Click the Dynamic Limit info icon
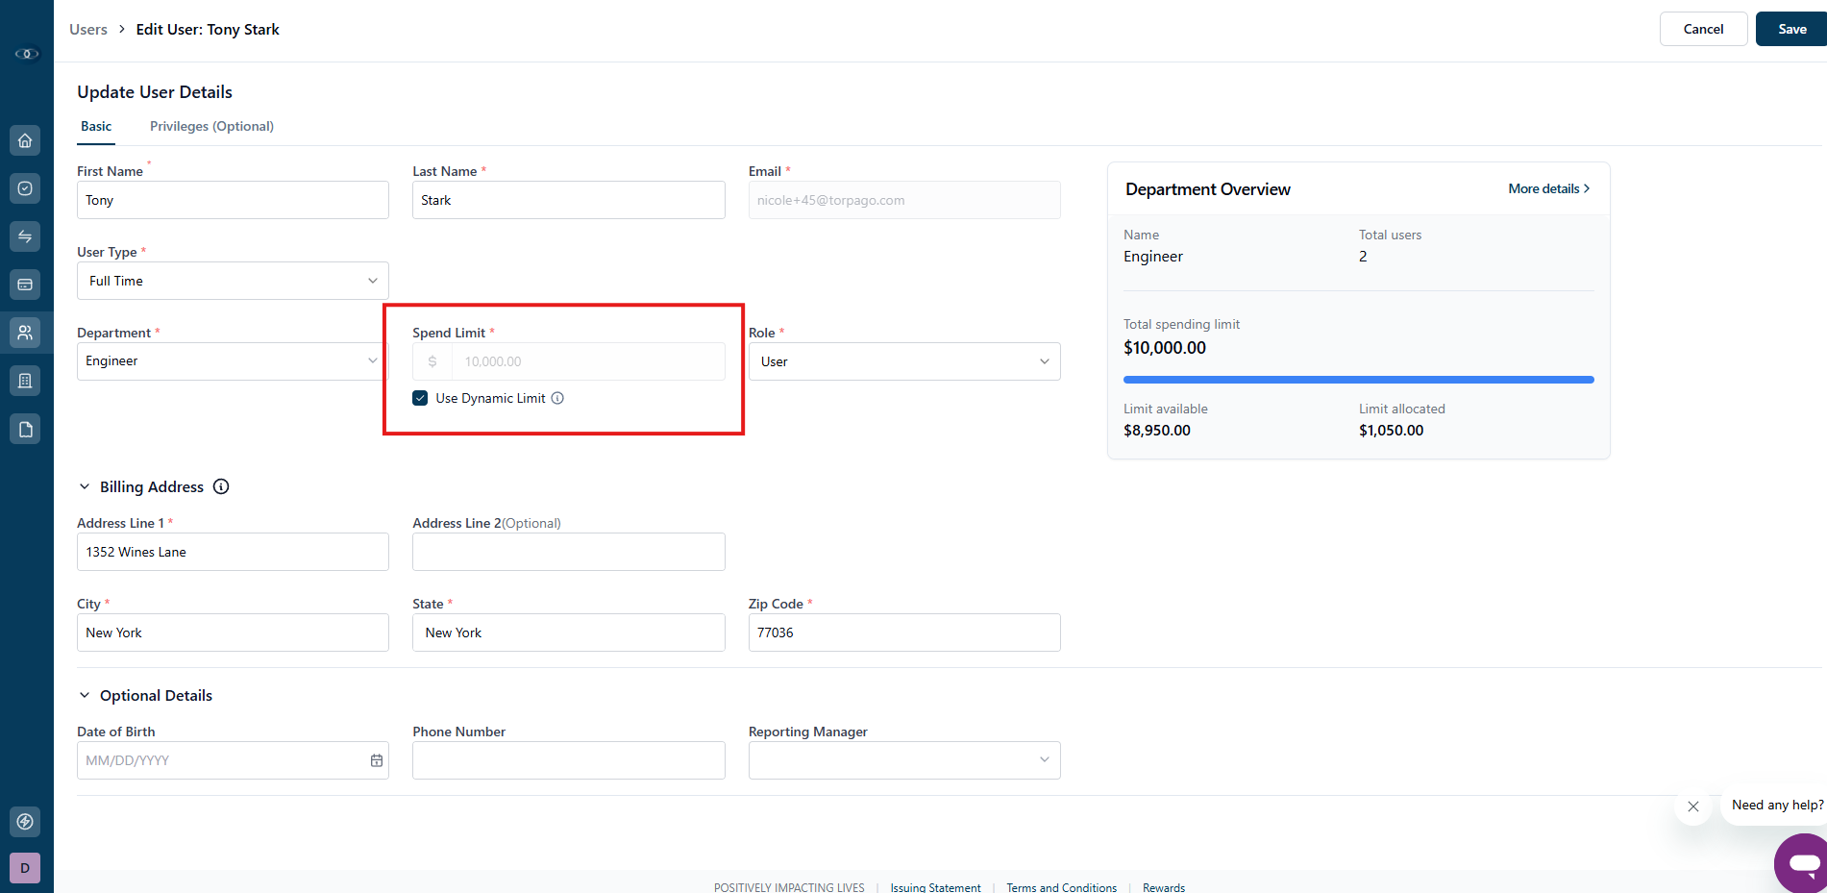 coord(557,398)
